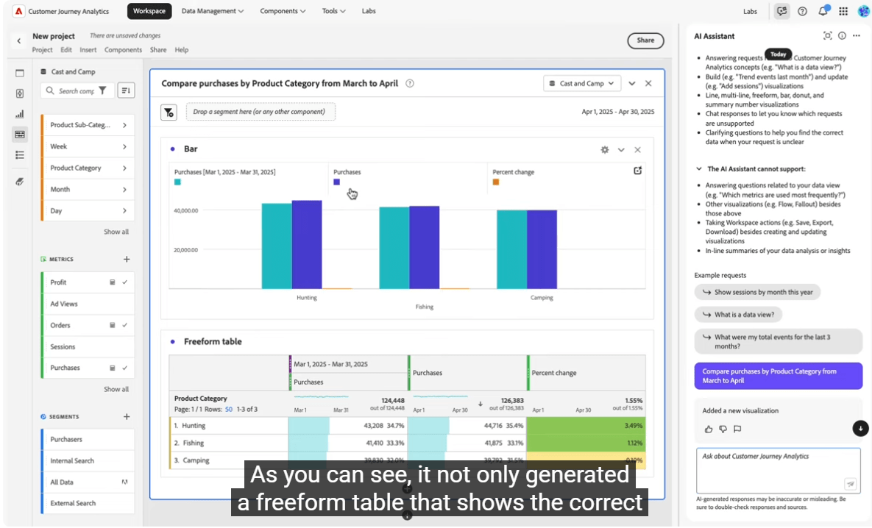Click thumbs down on AI response

point(723,429)
